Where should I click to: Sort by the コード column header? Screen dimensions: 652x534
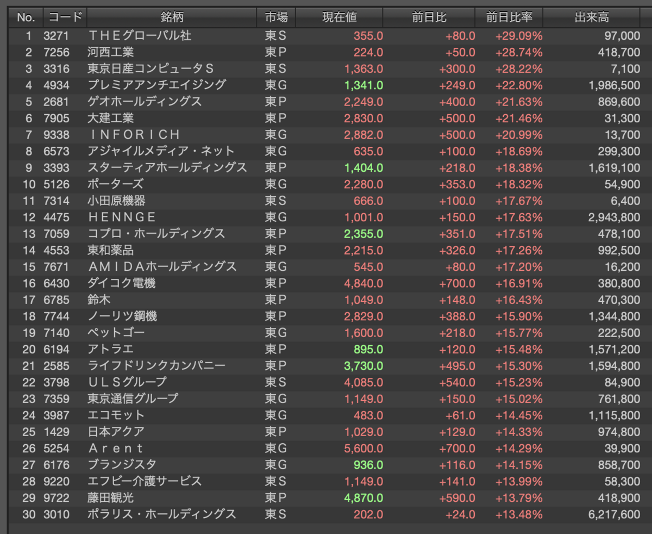pyautogui.click(x=65, y=17)
